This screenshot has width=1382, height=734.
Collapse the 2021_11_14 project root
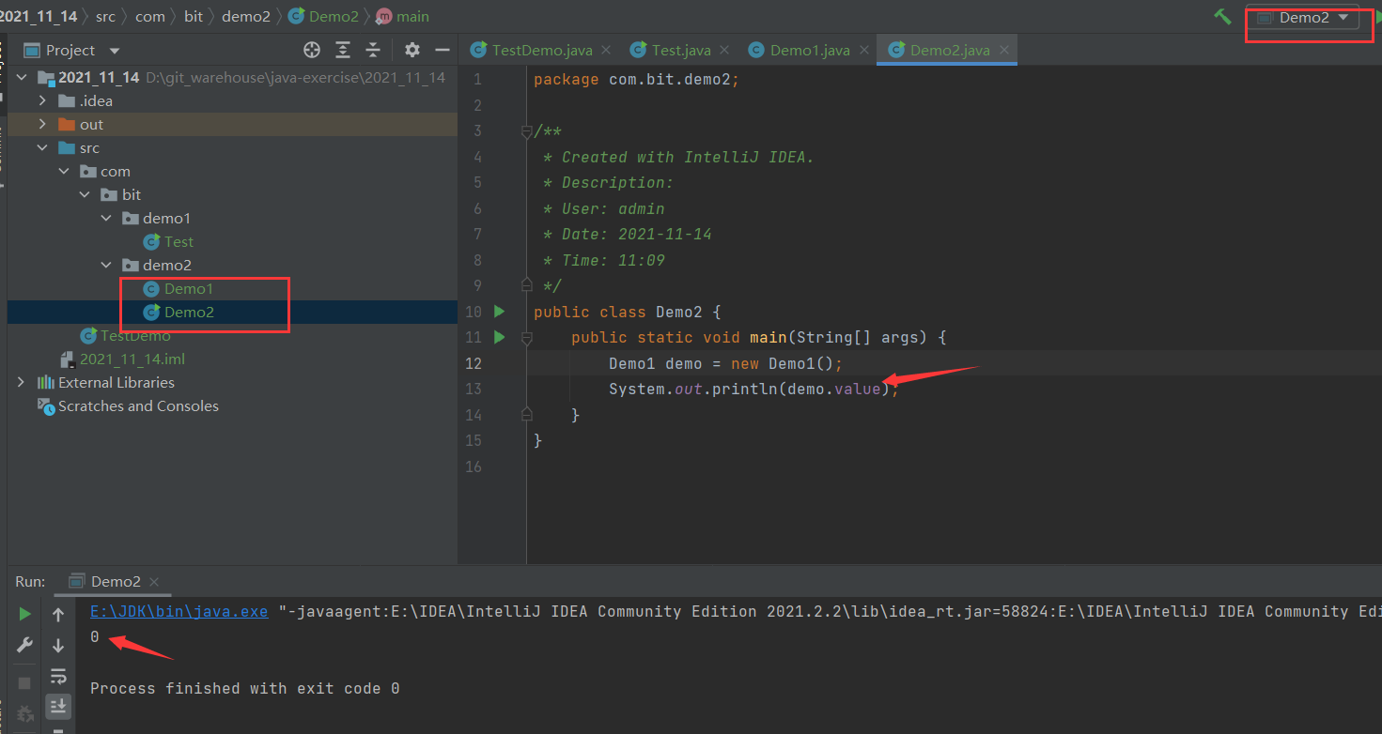[x=22, y=77]
